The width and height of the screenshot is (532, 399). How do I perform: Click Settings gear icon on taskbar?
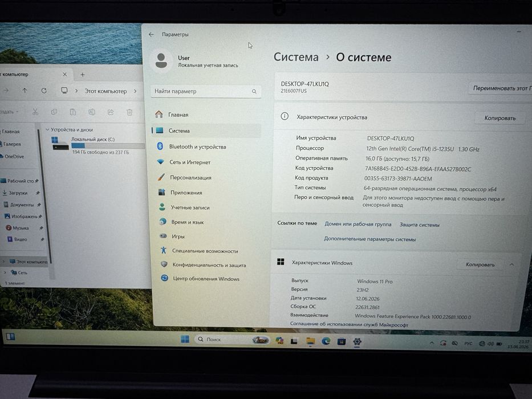357,341
